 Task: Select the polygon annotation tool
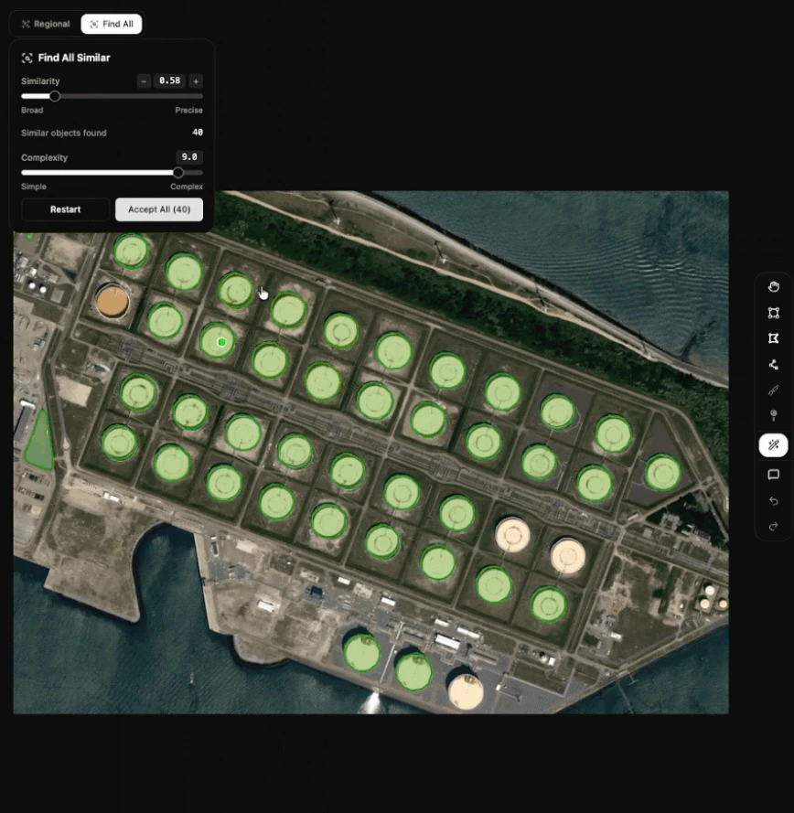773,338
